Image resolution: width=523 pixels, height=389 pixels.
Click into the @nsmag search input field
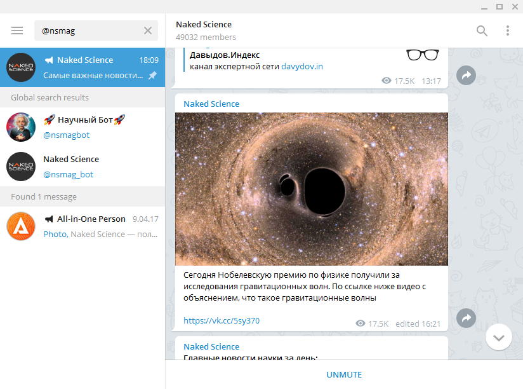coord(88,31)
